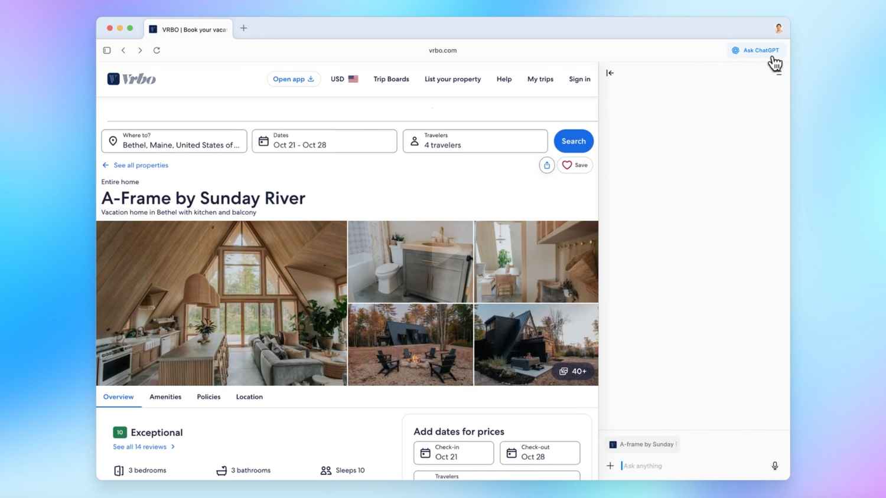Open the Oct 21 - Oct 28 date picker
The image size is (886, 498).
324,140
